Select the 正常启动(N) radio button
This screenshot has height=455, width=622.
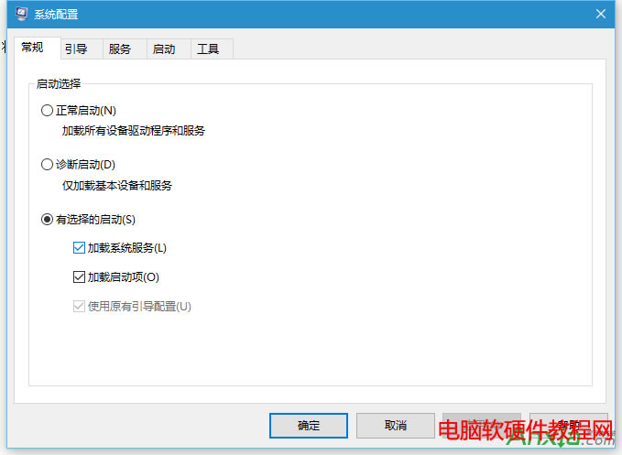(x=48, y=111)
